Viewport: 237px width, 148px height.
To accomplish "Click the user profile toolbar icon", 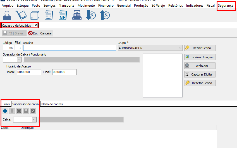I will pos(7,15).
